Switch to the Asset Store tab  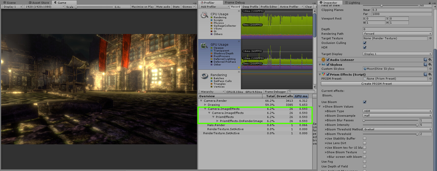pos(38,3)
